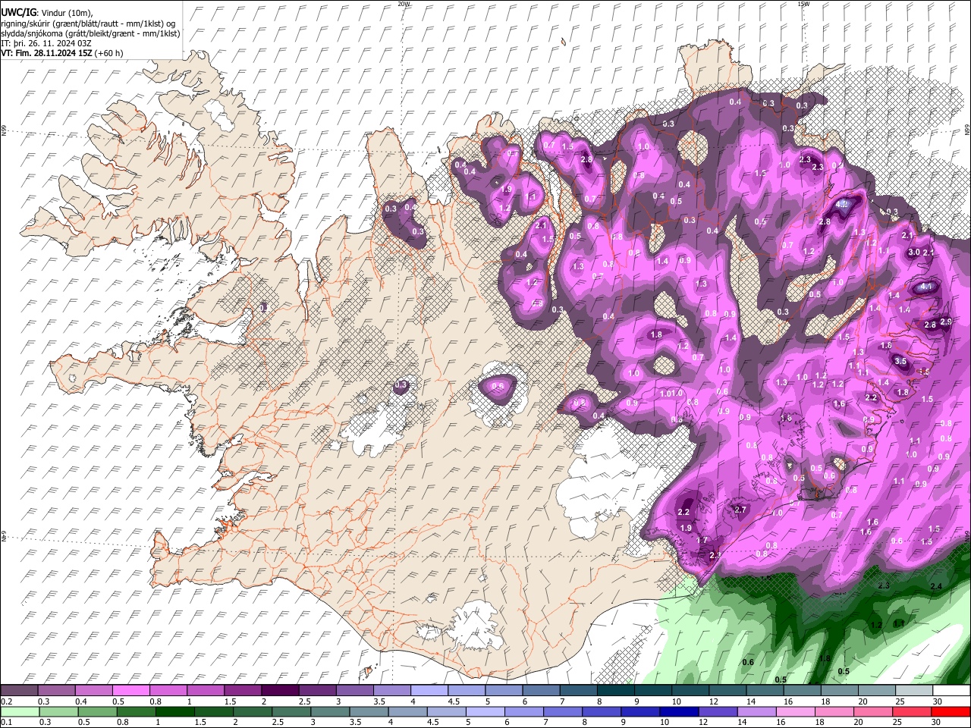The image size is (971, 728).
Task: Click the '20W' longitude label
Action: pyautogui.click(x=404, y=4)
